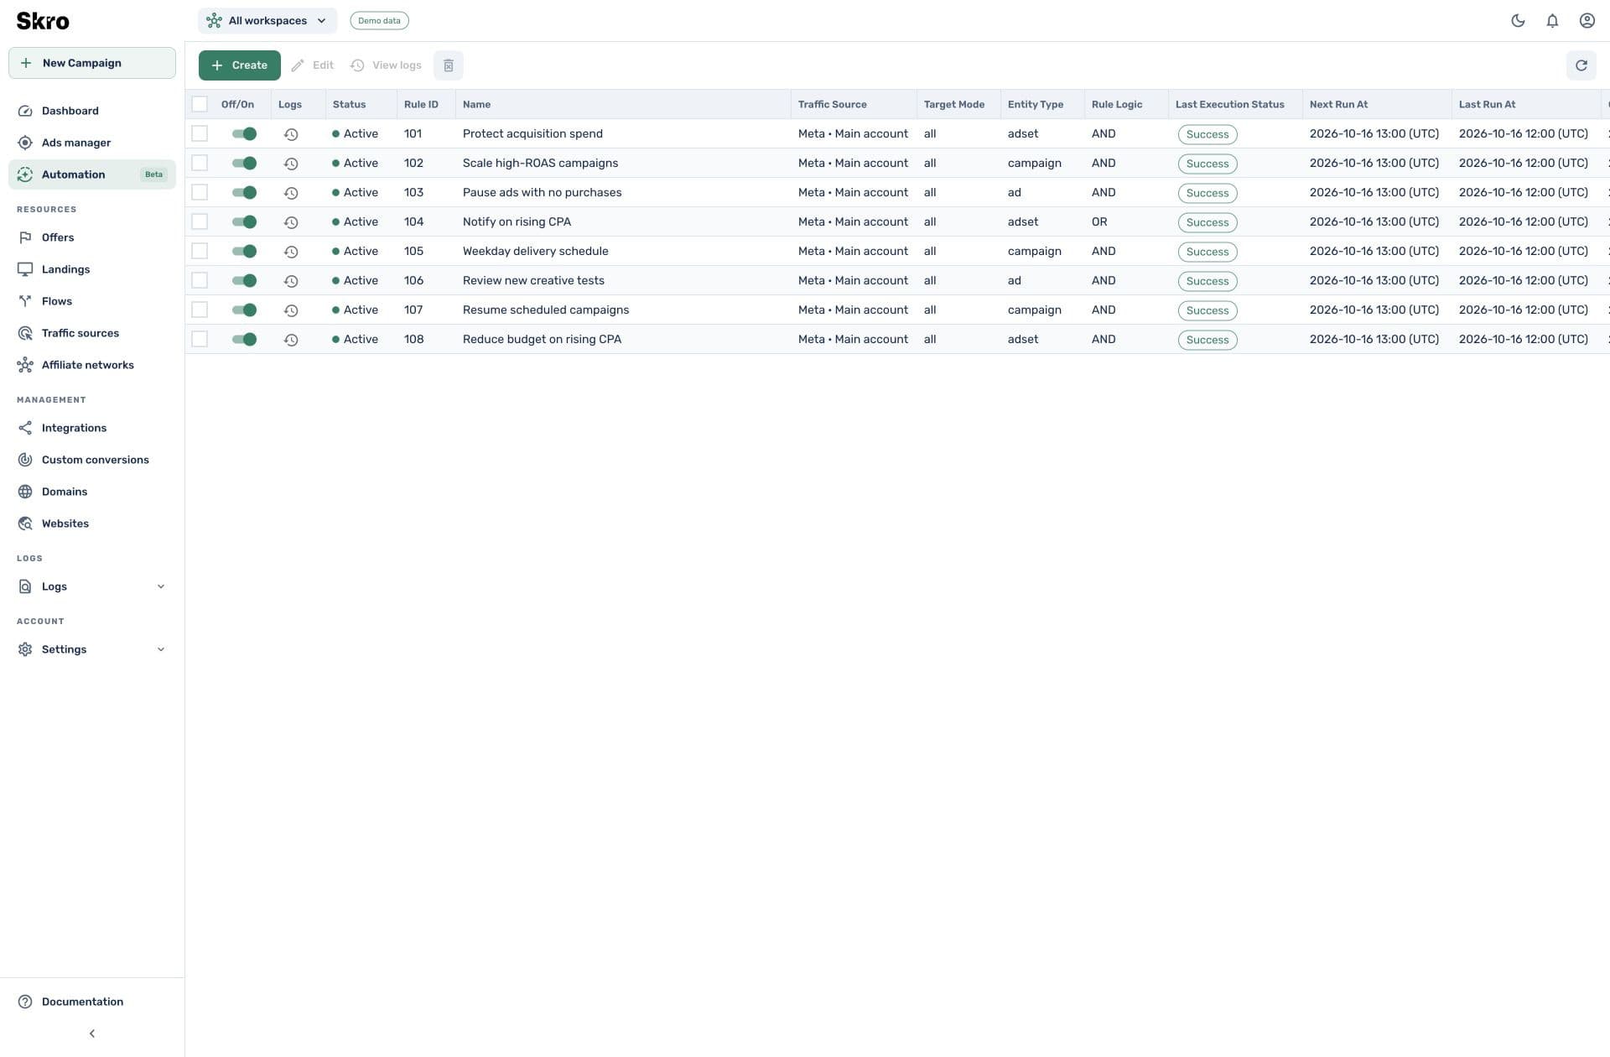Open user account profile icon
This screenshot has width=1610, height=1057.
[x=1587, y=21]
